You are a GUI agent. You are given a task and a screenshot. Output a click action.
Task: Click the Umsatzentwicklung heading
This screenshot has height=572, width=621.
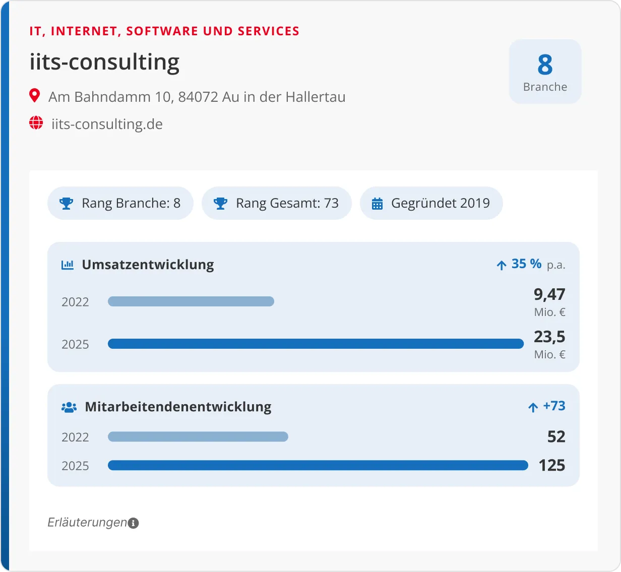148,265
